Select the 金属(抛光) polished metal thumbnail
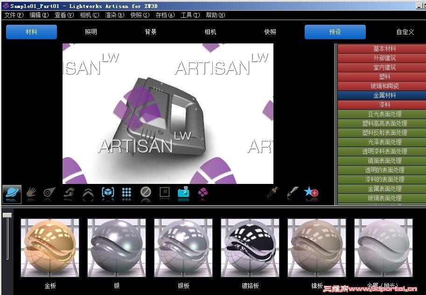The height and width of the screenshot is (295, 426). coord(384,248)
